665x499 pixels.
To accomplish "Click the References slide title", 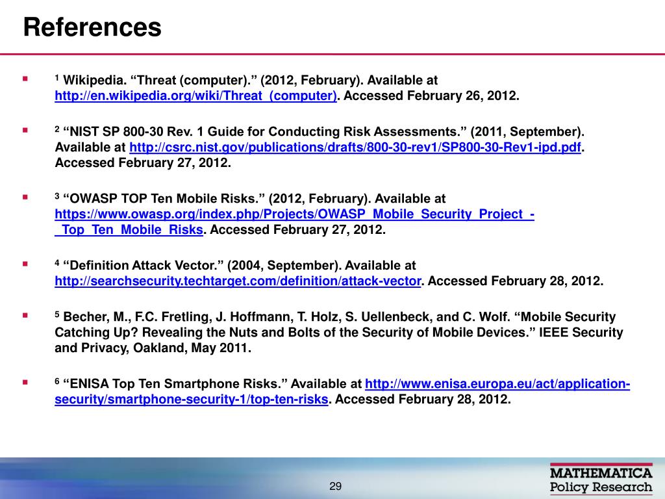I will [92, 27].
